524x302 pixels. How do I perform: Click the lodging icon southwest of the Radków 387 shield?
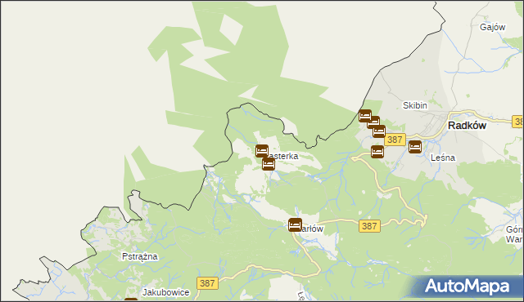(x=377, y=152)
